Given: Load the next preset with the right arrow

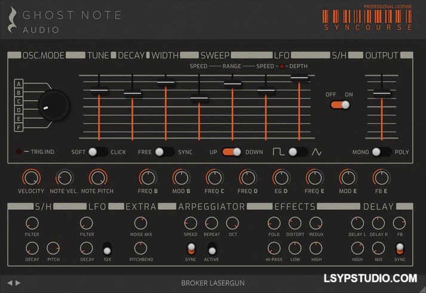Looking at the screenshot, I should coord(18,283).
